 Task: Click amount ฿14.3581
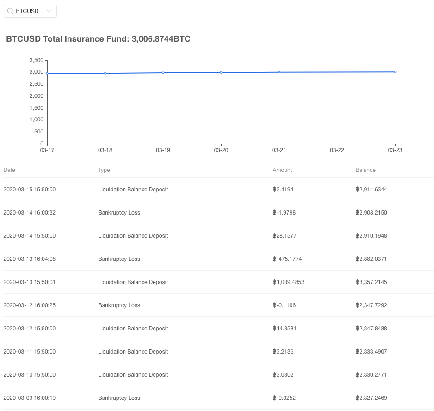tap(285, 329)
